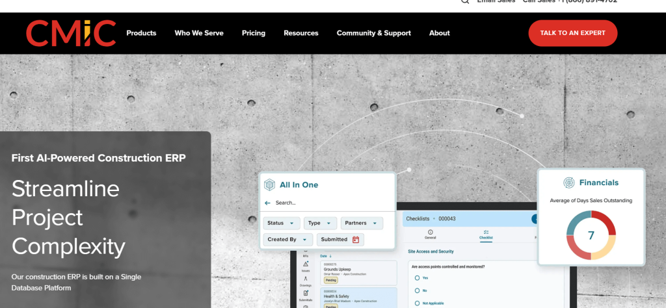Click "First AI-Powered Construction ERP" text
This screenshot has width=666, height=308.
point(99,159)
